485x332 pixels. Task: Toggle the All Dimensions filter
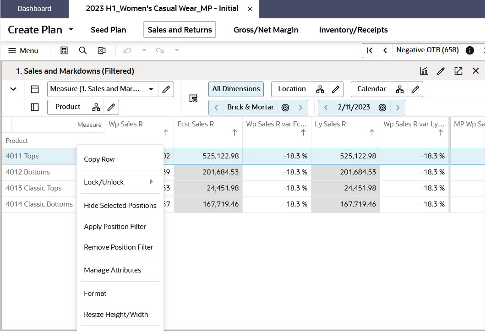(236, 89)
